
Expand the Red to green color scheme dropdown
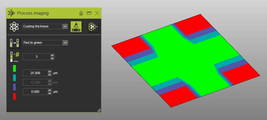tap(65, 43)
